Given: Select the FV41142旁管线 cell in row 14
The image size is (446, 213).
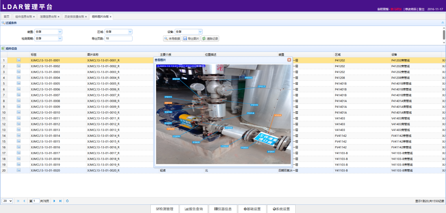Looking at the screenshot, I should point(415,136).
